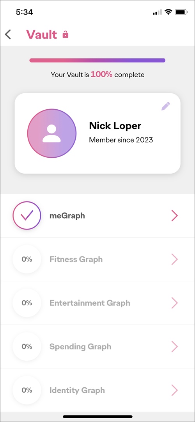This screenshot has height=422, width=195.
Task: Click the 0% circle beside Spending Graph
Action: [27, 347]
